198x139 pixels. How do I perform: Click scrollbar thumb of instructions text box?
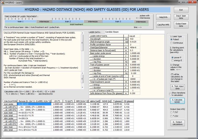[83, 43]
